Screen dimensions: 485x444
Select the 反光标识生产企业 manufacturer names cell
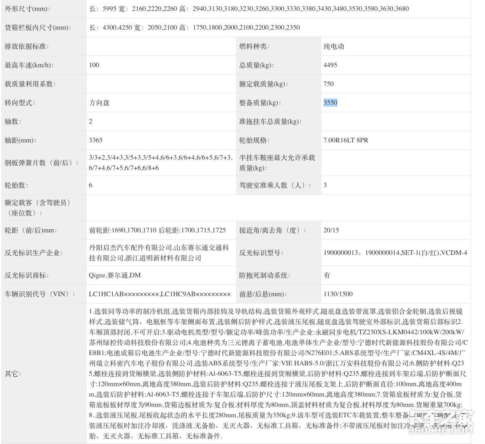pyautogui.click(x=159, y=253)
